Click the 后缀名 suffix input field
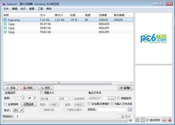Screen dimensions: 175x125 [112, 110]
